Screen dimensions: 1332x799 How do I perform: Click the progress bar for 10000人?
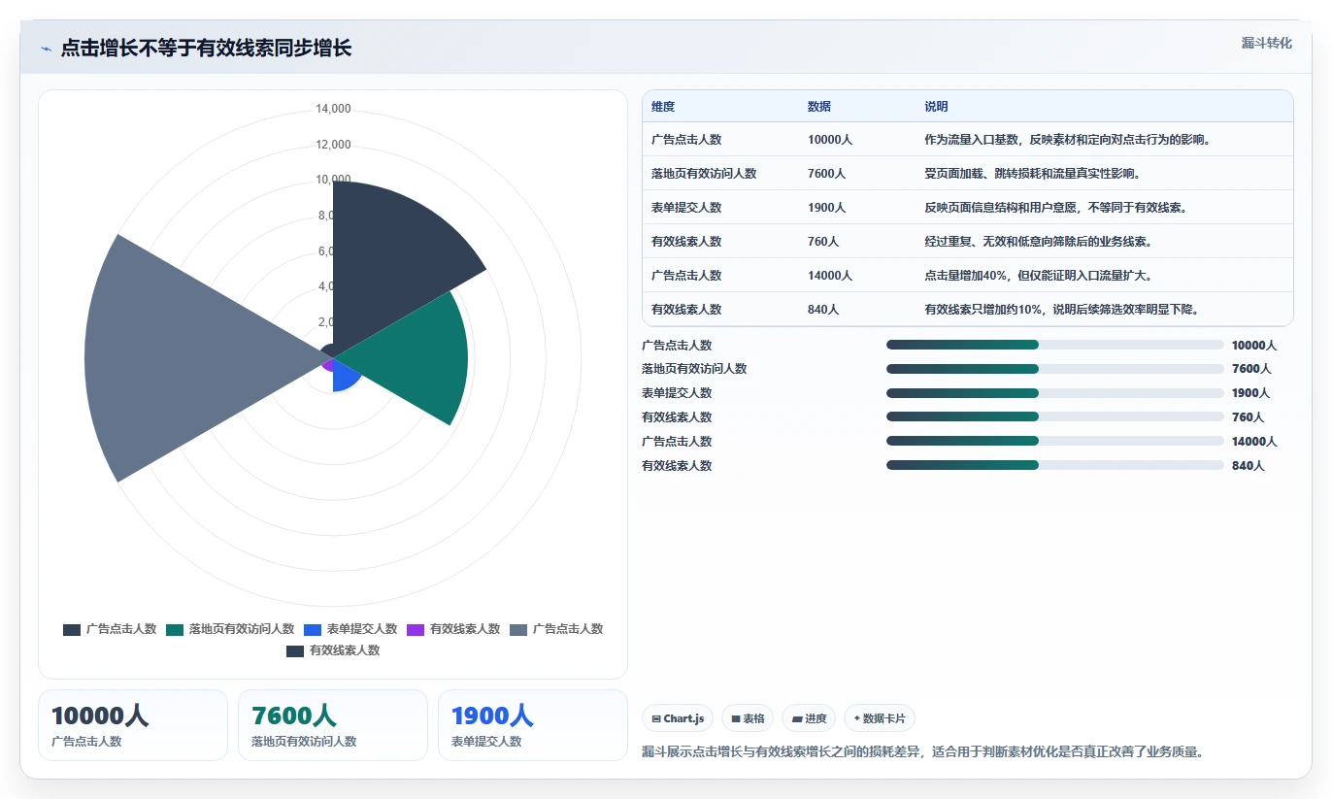pos(1055,345)
